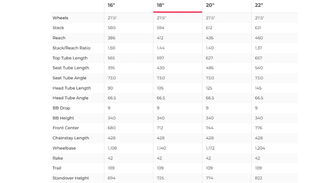This screenshot has height=183, width=325.
Task: Click the Wheels row label
Action: coord(60,18)
